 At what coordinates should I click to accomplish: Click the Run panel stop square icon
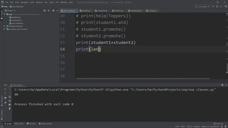[x=5, y=93]
